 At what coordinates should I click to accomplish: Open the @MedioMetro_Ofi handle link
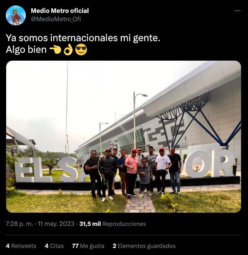click(x=56, y=19)
